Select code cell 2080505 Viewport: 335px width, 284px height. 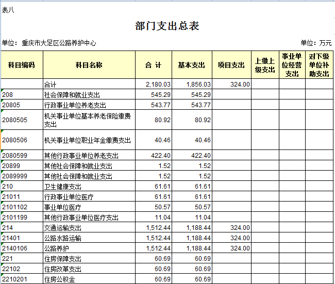point(22,120)
